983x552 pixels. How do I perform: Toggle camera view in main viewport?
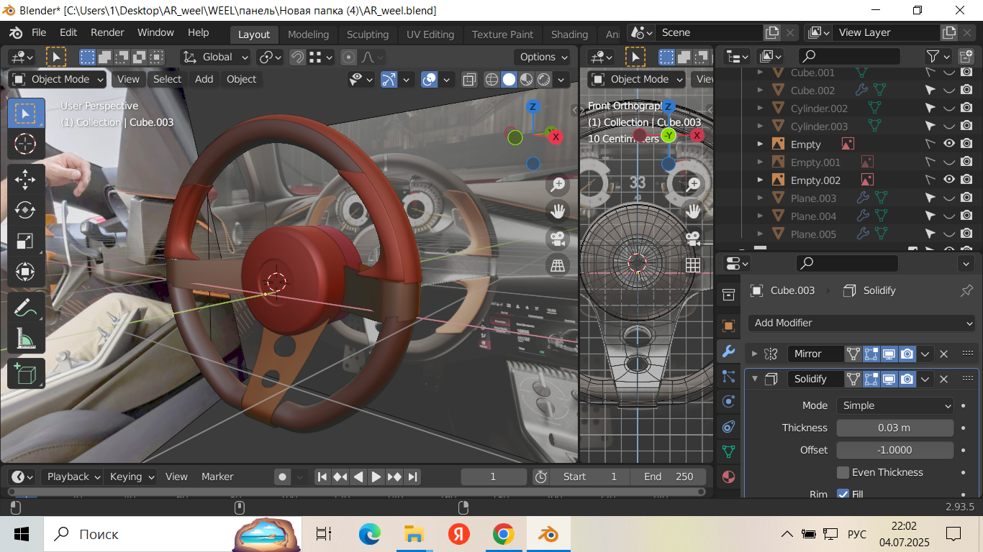[x=558, y=238]
